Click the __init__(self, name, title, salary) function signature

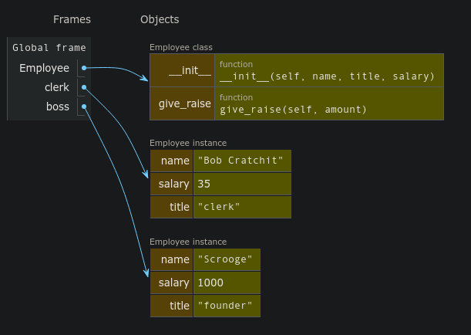(327, 76)
